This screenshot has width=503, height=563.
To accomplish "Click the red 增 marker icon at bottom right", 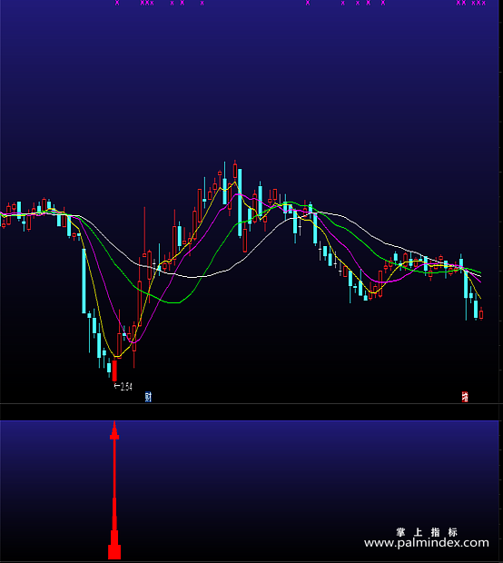I will coord(465,397).
